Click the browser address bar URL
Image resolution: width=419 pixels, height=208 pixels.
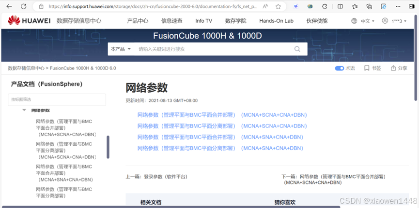pyautogui.click(x=153, y=7)
